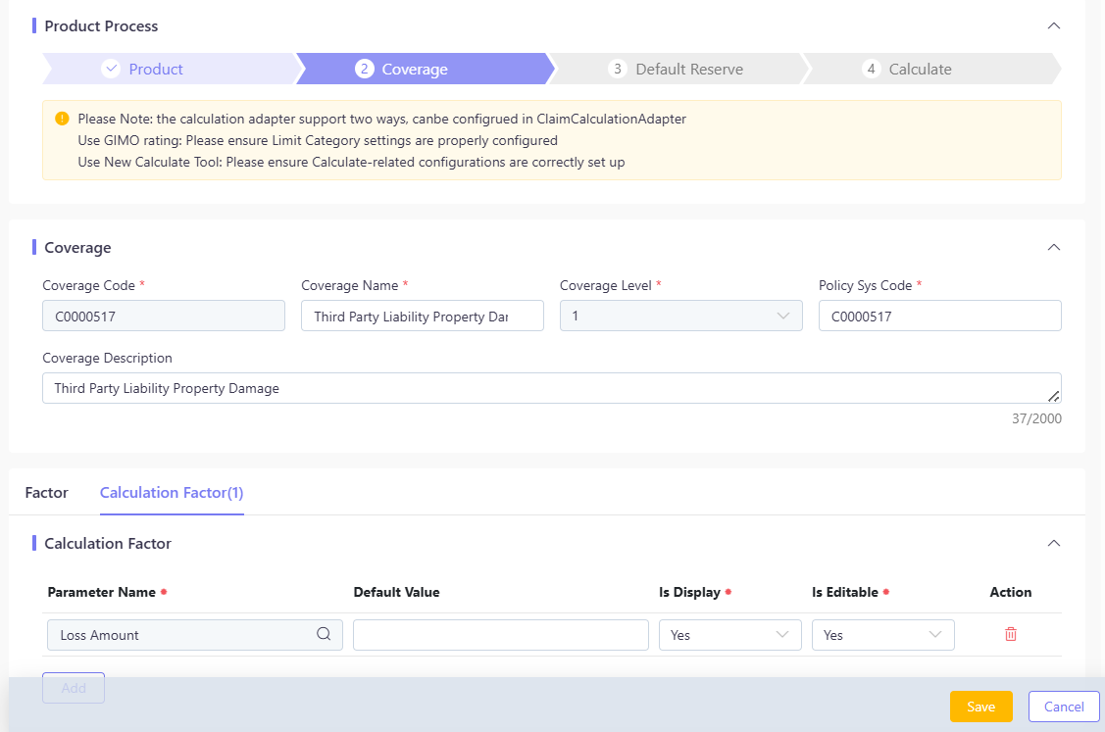Go to the Product step
The width and height of the screenshot is (1105, 732).
(173, 69)
